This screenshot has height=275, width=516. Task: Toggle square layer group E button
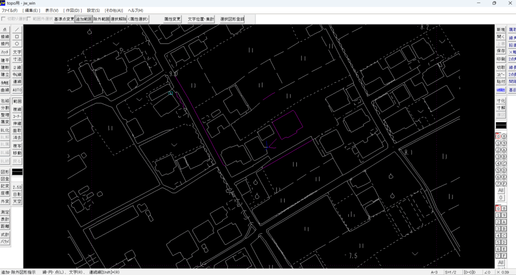tap(504, 249)
